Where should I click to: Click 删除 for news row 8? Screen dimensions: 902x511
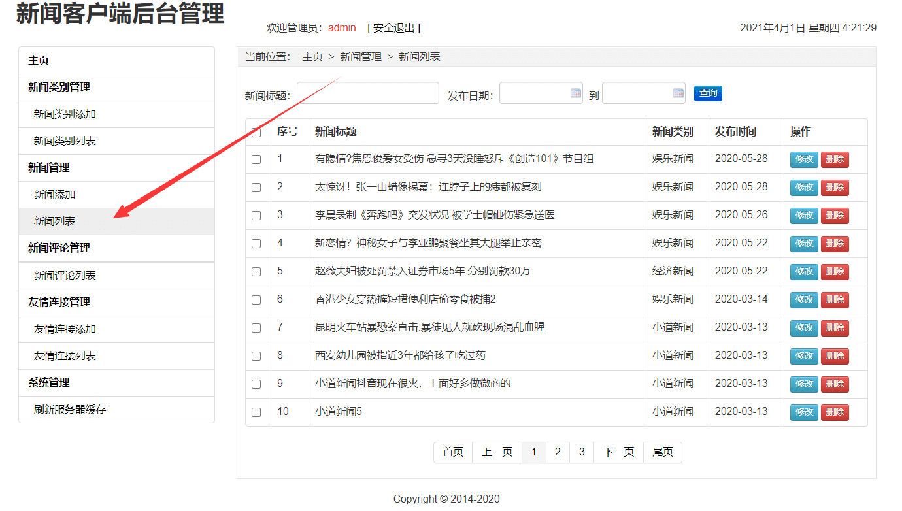[x=835, y=356]
